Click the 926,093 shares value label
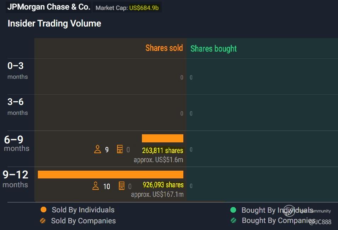 click(x=163, y=185)
